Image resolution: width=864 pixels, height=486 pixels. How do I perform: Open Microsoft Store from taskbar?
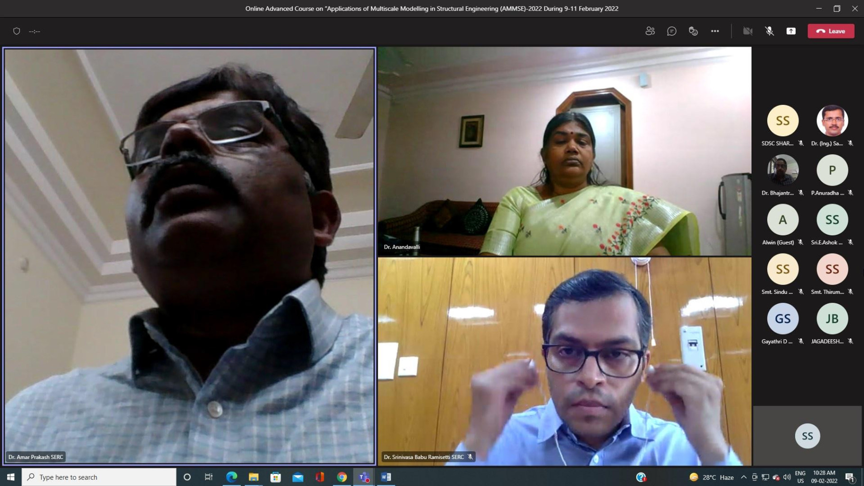[x=275, y=477]
